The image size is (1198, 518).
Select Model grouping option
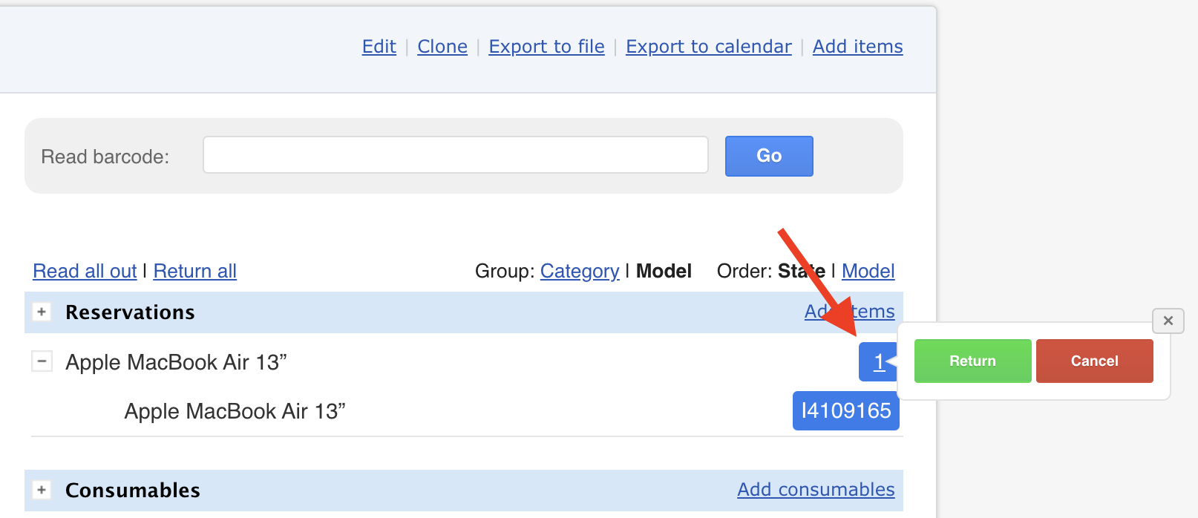point(664,271)
